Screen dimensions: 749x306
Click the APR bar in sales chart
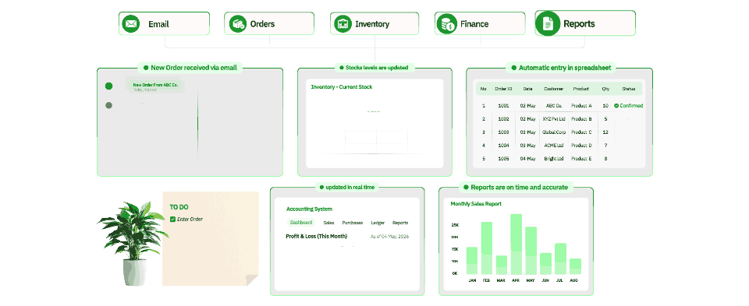pyautogui.click(x=516, y=244)
